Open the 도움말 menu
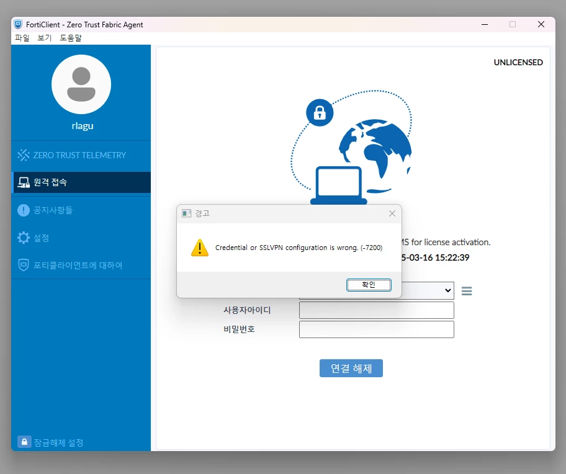Screen dimensions: 566x474 click(70, 38)
